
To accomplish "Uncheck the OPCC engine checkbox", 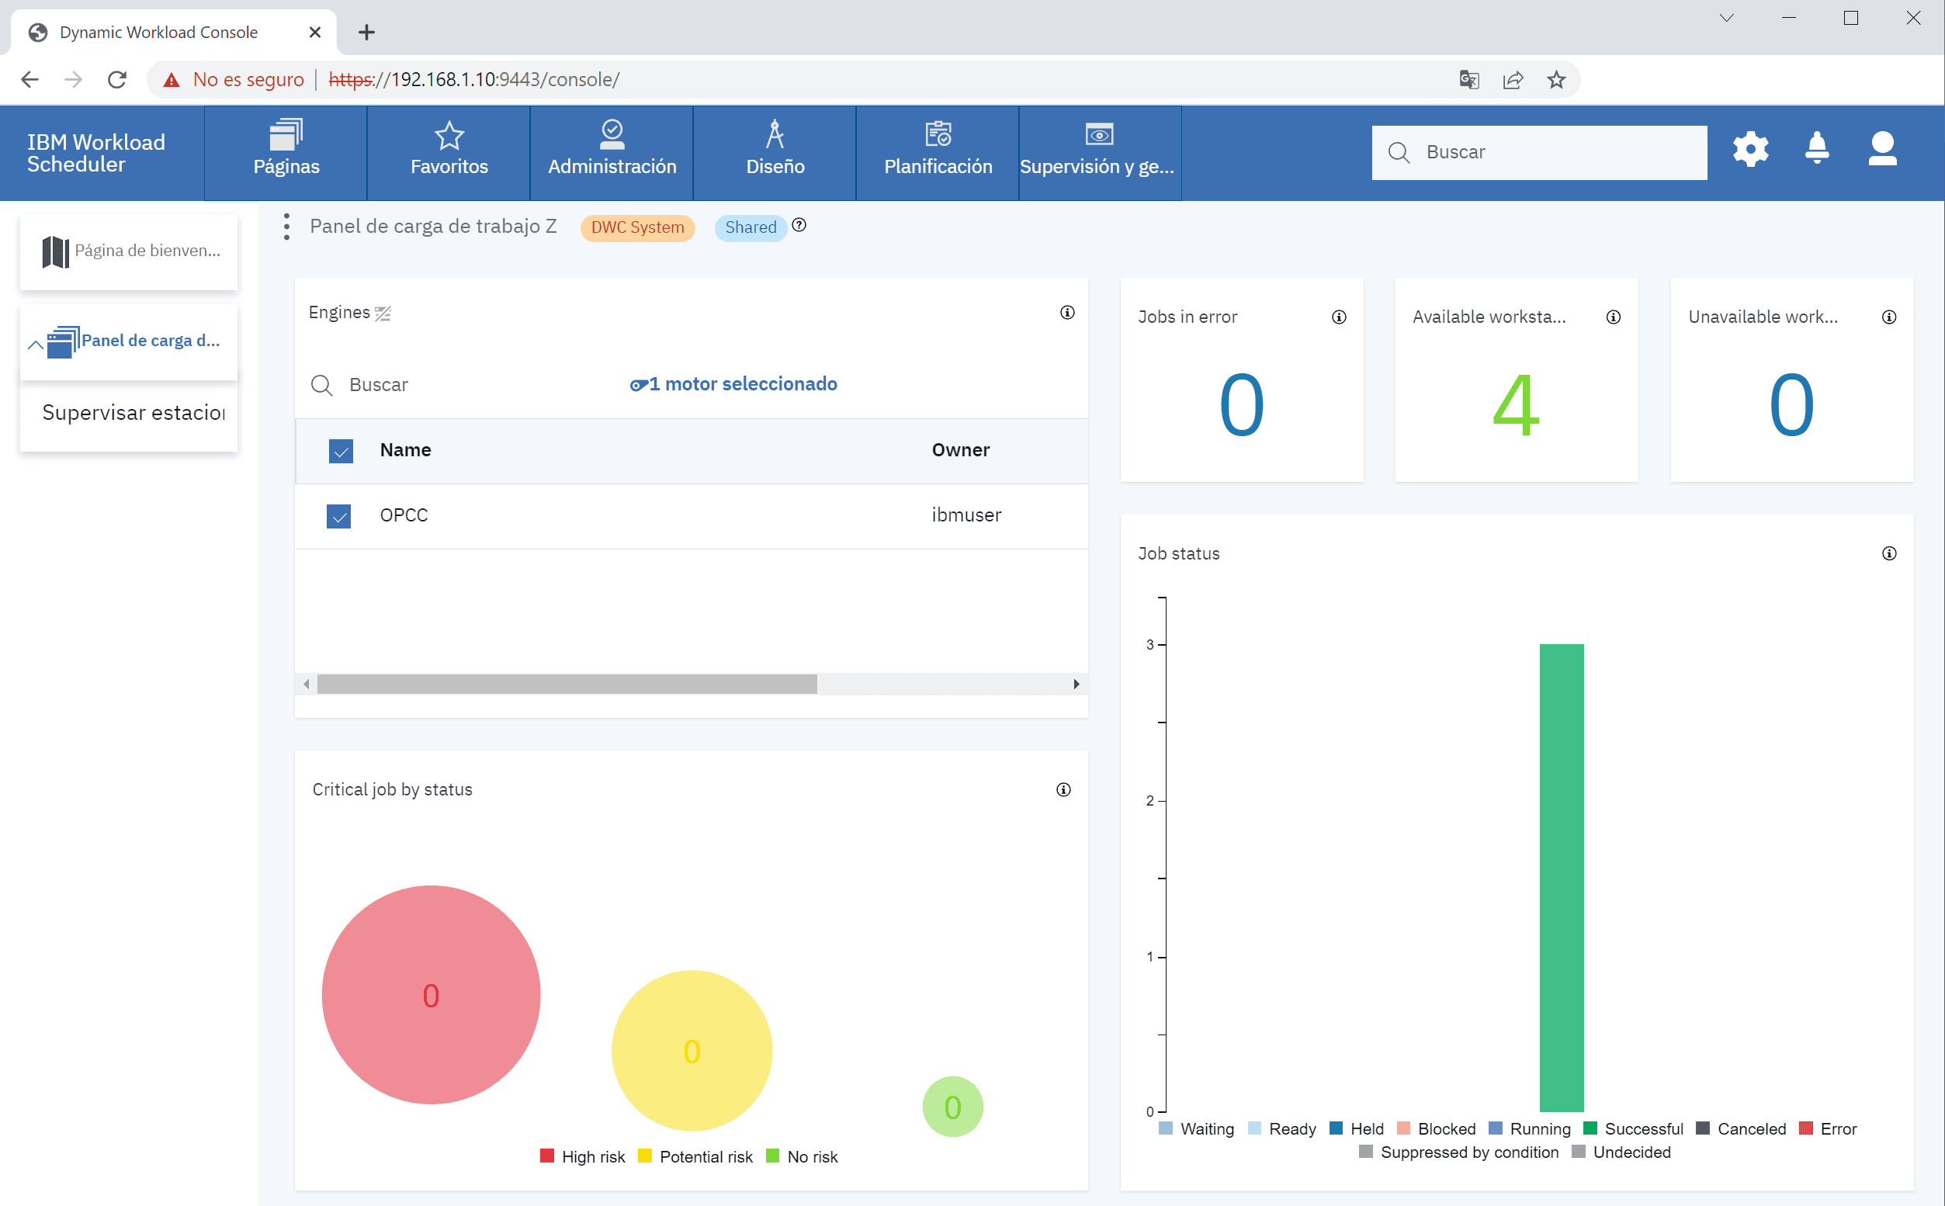I will pyautogui.click(x=339, y=516).
